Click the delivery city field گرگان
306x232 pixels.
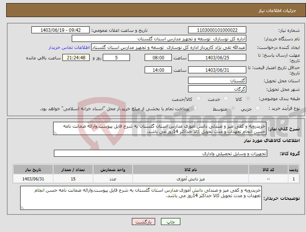coord(217,89)
